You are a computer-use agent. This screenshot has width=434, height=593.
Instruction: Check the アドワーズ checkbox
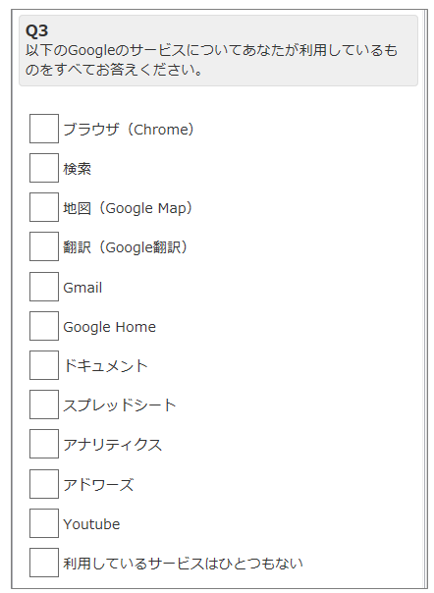[44, 484]
